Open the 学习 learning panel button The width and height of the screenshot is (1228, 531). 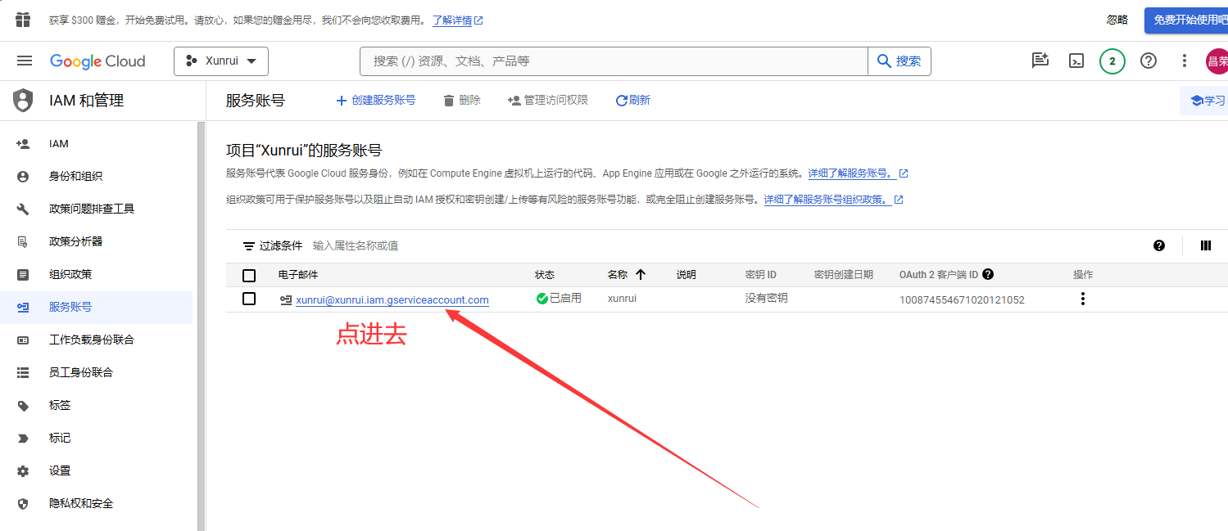click(x=1204, y=101)
